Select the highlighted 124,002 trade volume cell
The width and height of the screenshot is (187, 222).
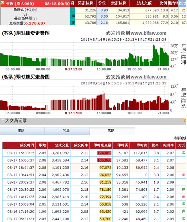tap(104, 153)
